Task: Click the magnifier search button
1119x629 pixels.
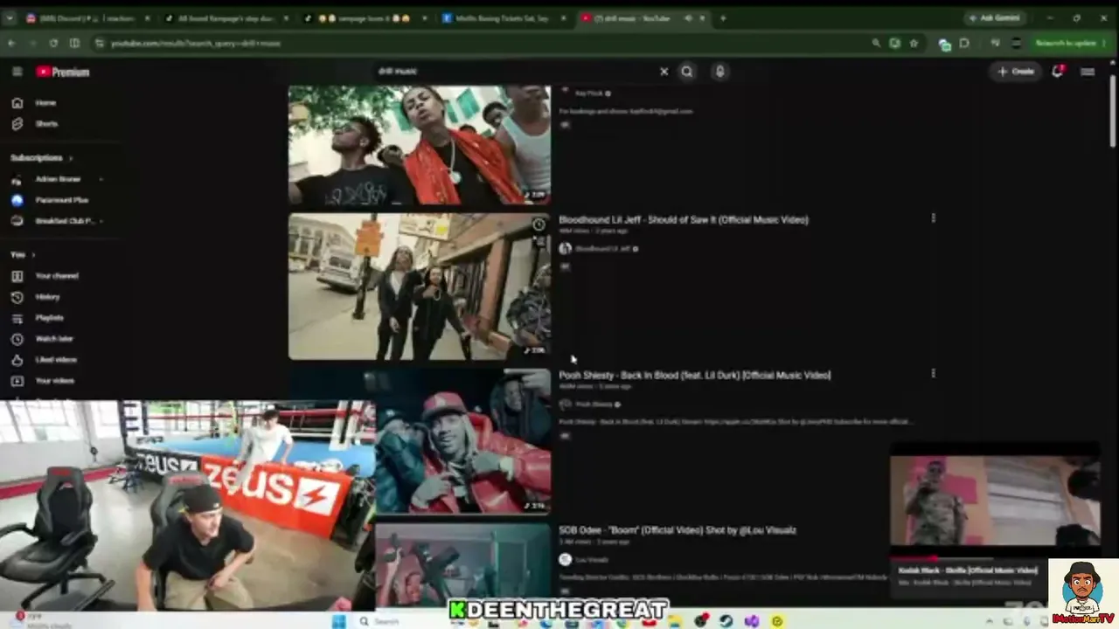Action: click(687, 72)
